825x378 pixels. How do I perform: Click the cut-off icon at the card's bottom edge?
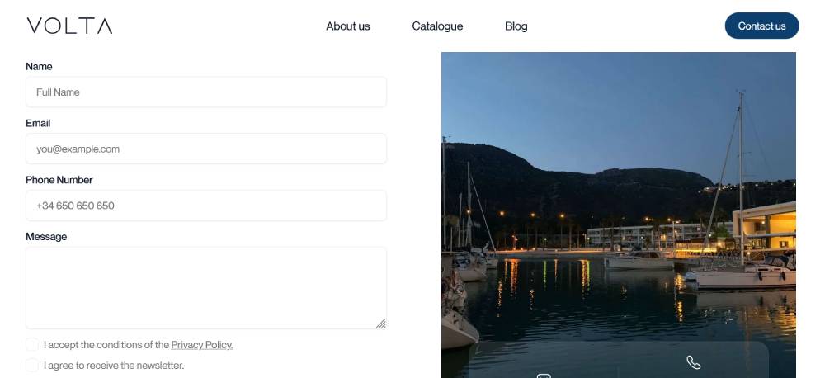click(x=544, y=376)
